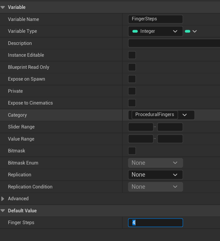Click the Value Range minimum field
This screenshot has height=241, width=220.
(x=141, y=139)
